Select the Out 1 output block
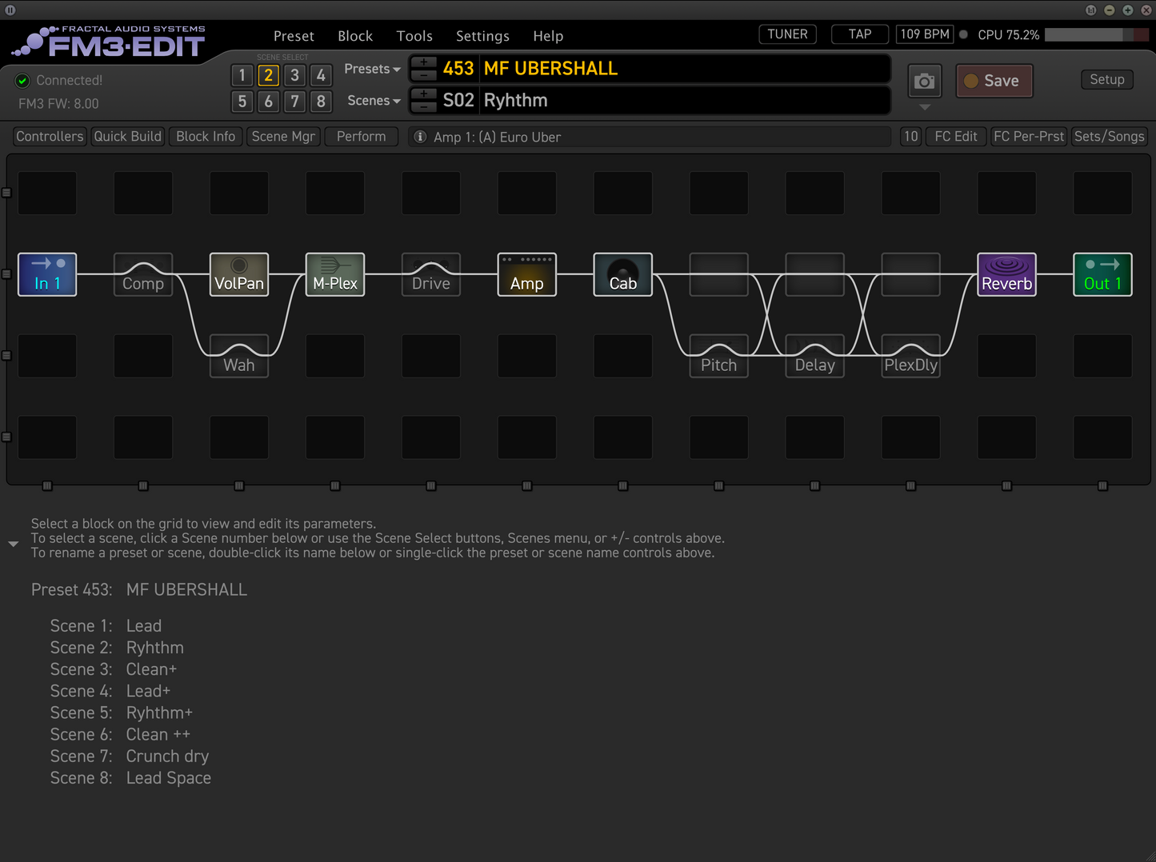The width and height of the screenshot is (1156, 862). point(1102,274)
